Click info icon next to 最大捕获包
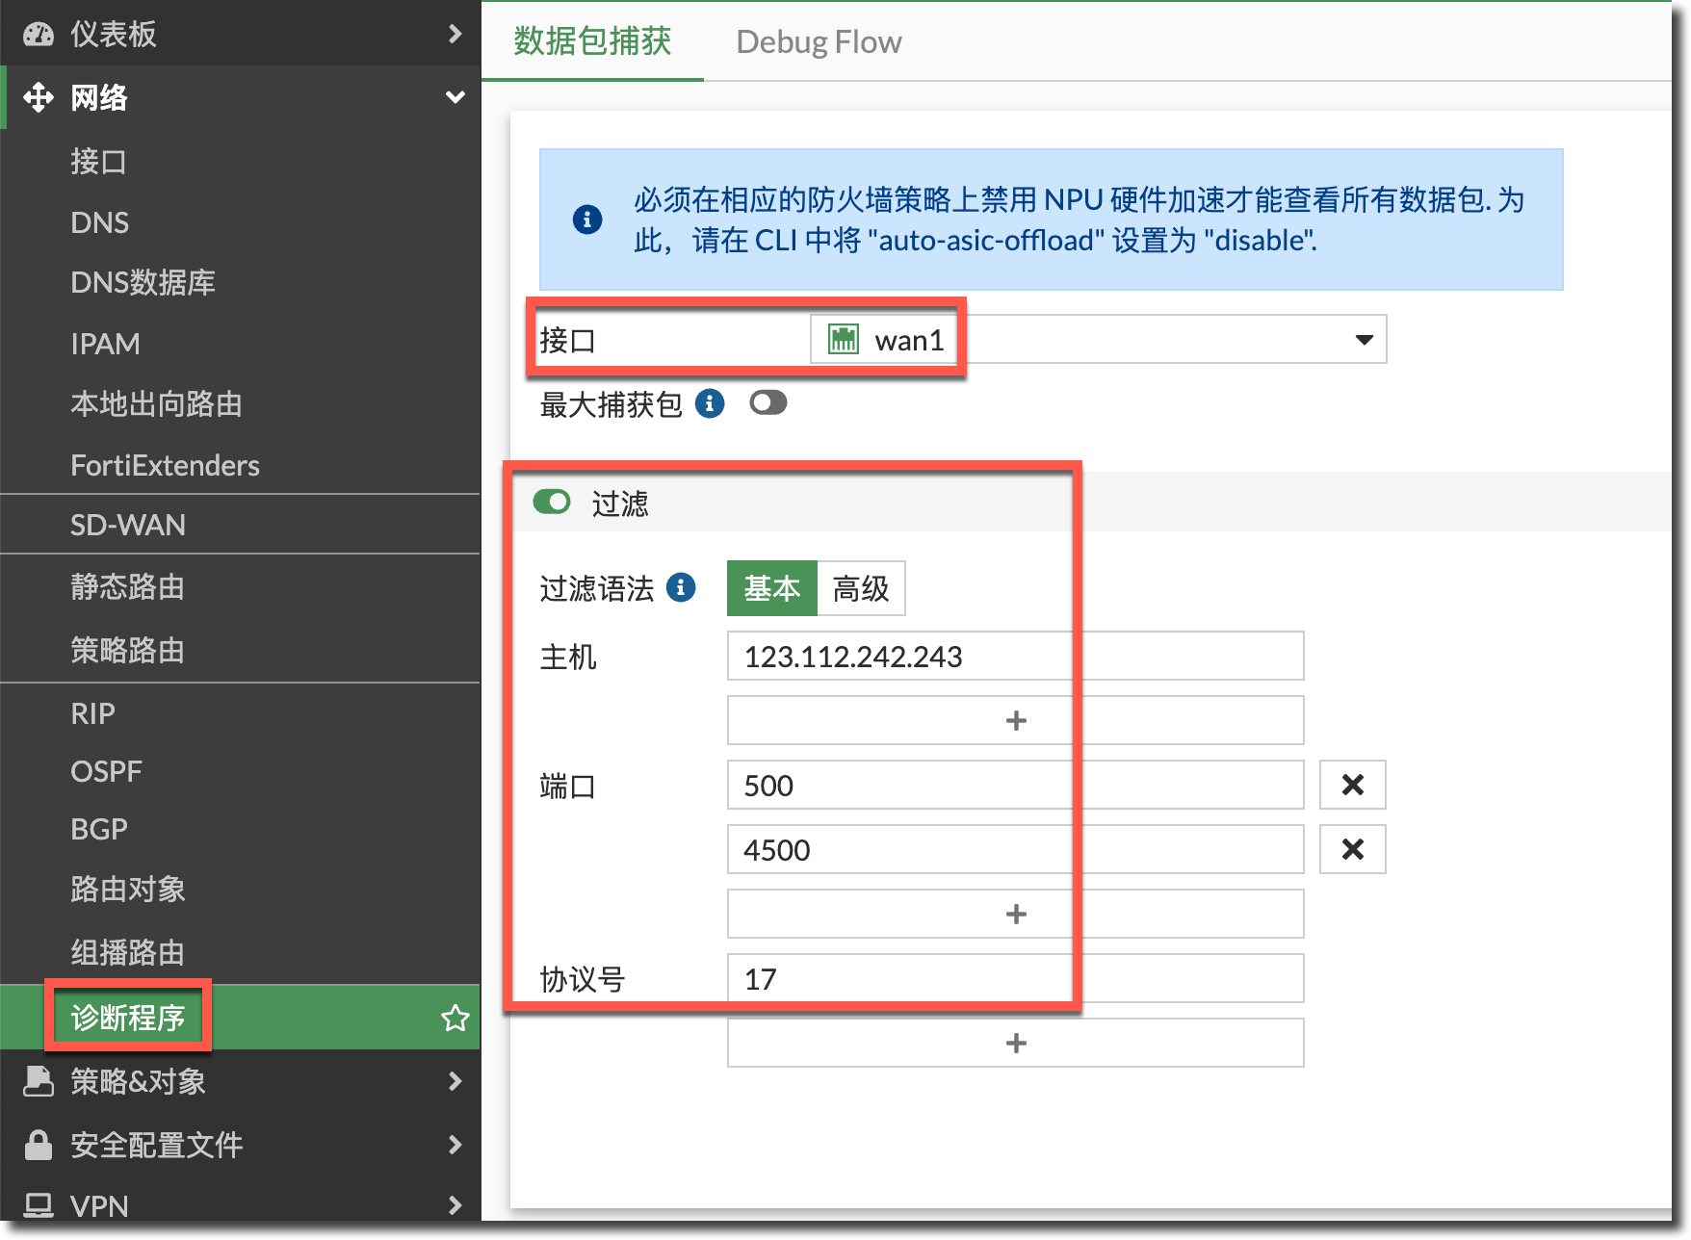 [x=710, y=403]
